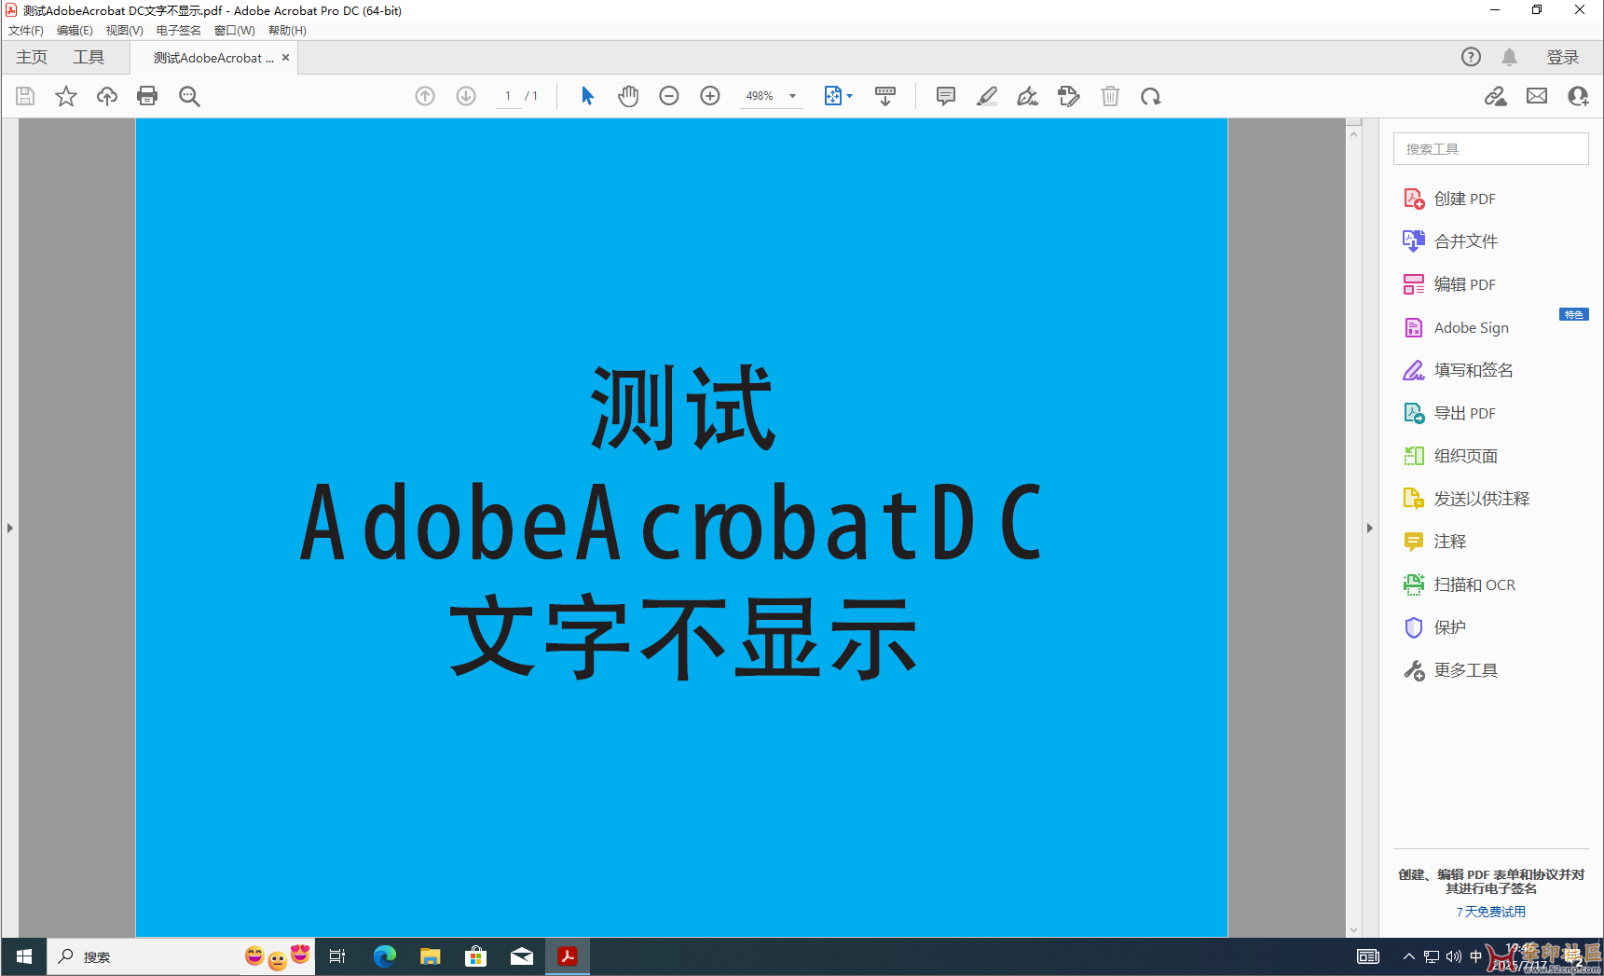Open the 帮助(H) menu

(287, 31)
